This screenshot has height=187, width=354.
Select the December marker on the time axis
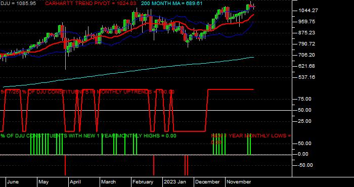point(207,182)
